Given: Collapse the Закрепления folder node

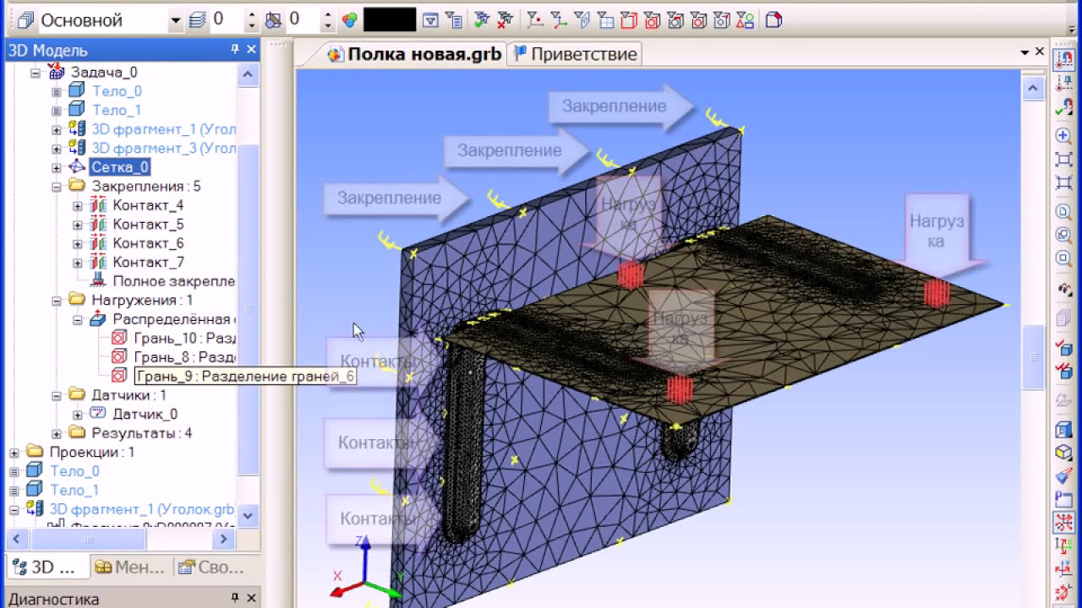Looking at the screenshot, I should [x=57, y=186].
